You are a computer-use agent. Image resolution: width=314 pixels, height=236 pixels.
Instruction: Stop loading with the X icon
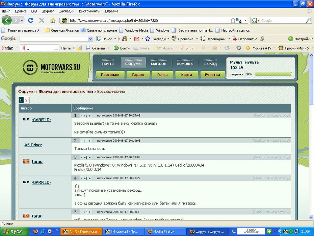point(42,20)
